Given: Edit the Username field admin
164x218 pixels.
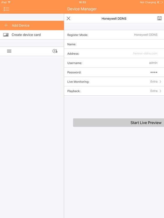Looking at the screenshot, I should [114, 63].
